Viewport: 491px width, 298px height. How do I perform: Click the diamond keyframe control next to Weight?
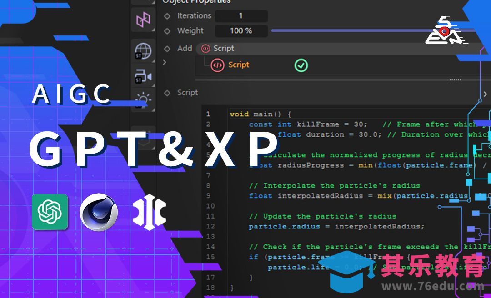(x=168, y=31)
